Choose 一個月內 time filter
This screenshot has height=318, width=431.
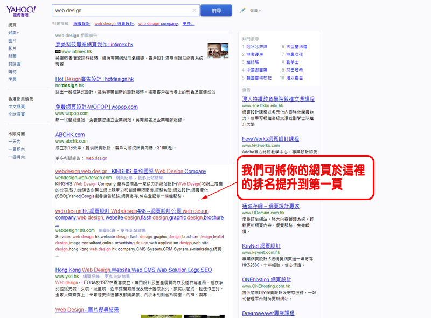16,157
